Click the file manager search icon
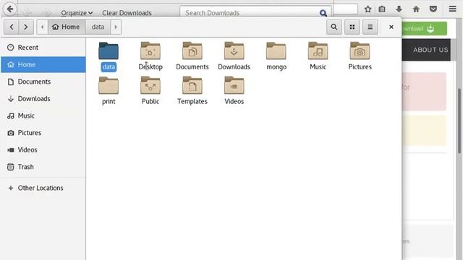This screenshot has height=260, width=463. tap(334, 27)
